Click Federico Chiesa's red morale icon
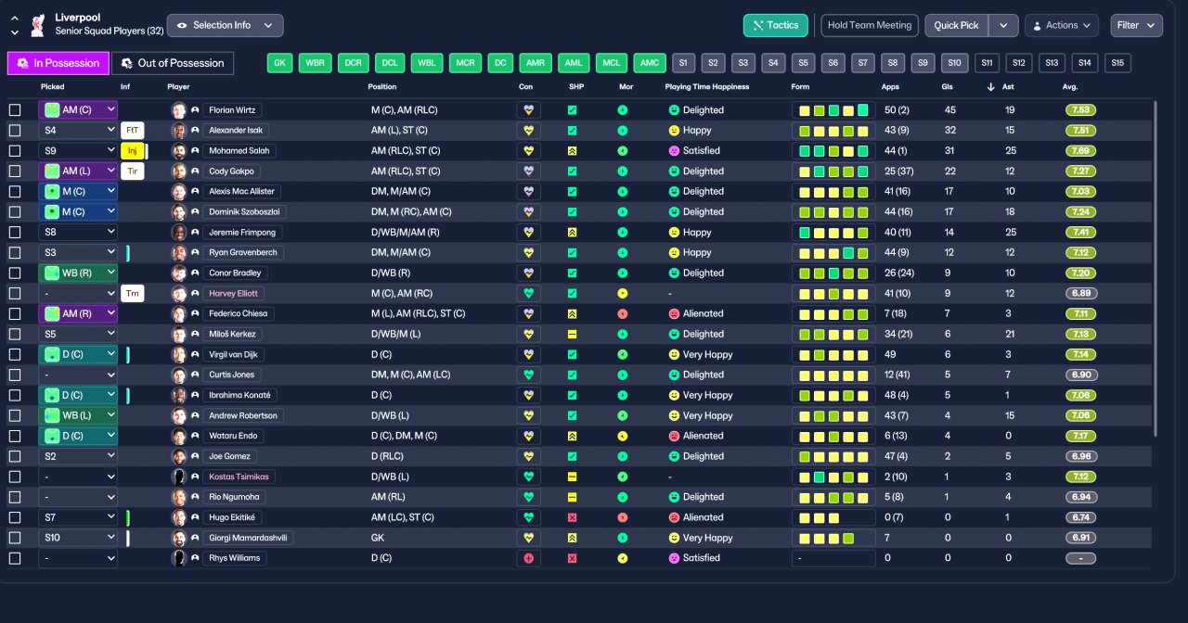This screenshot has height=623, width=1188. point(623,313)
